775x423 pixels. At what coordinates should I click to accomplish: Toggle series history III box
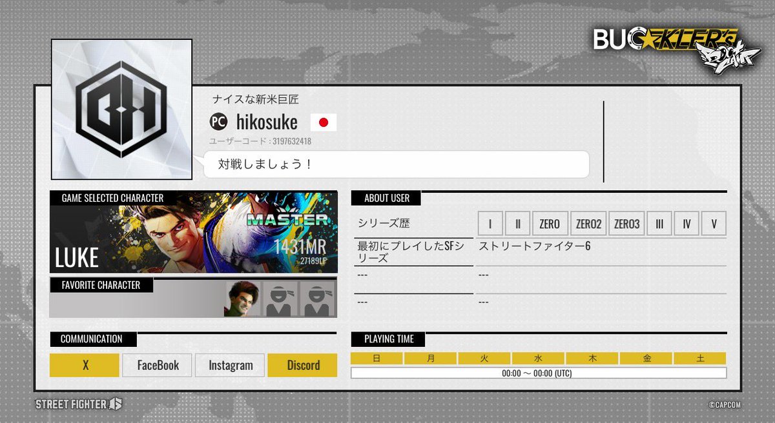coord(659,224)
